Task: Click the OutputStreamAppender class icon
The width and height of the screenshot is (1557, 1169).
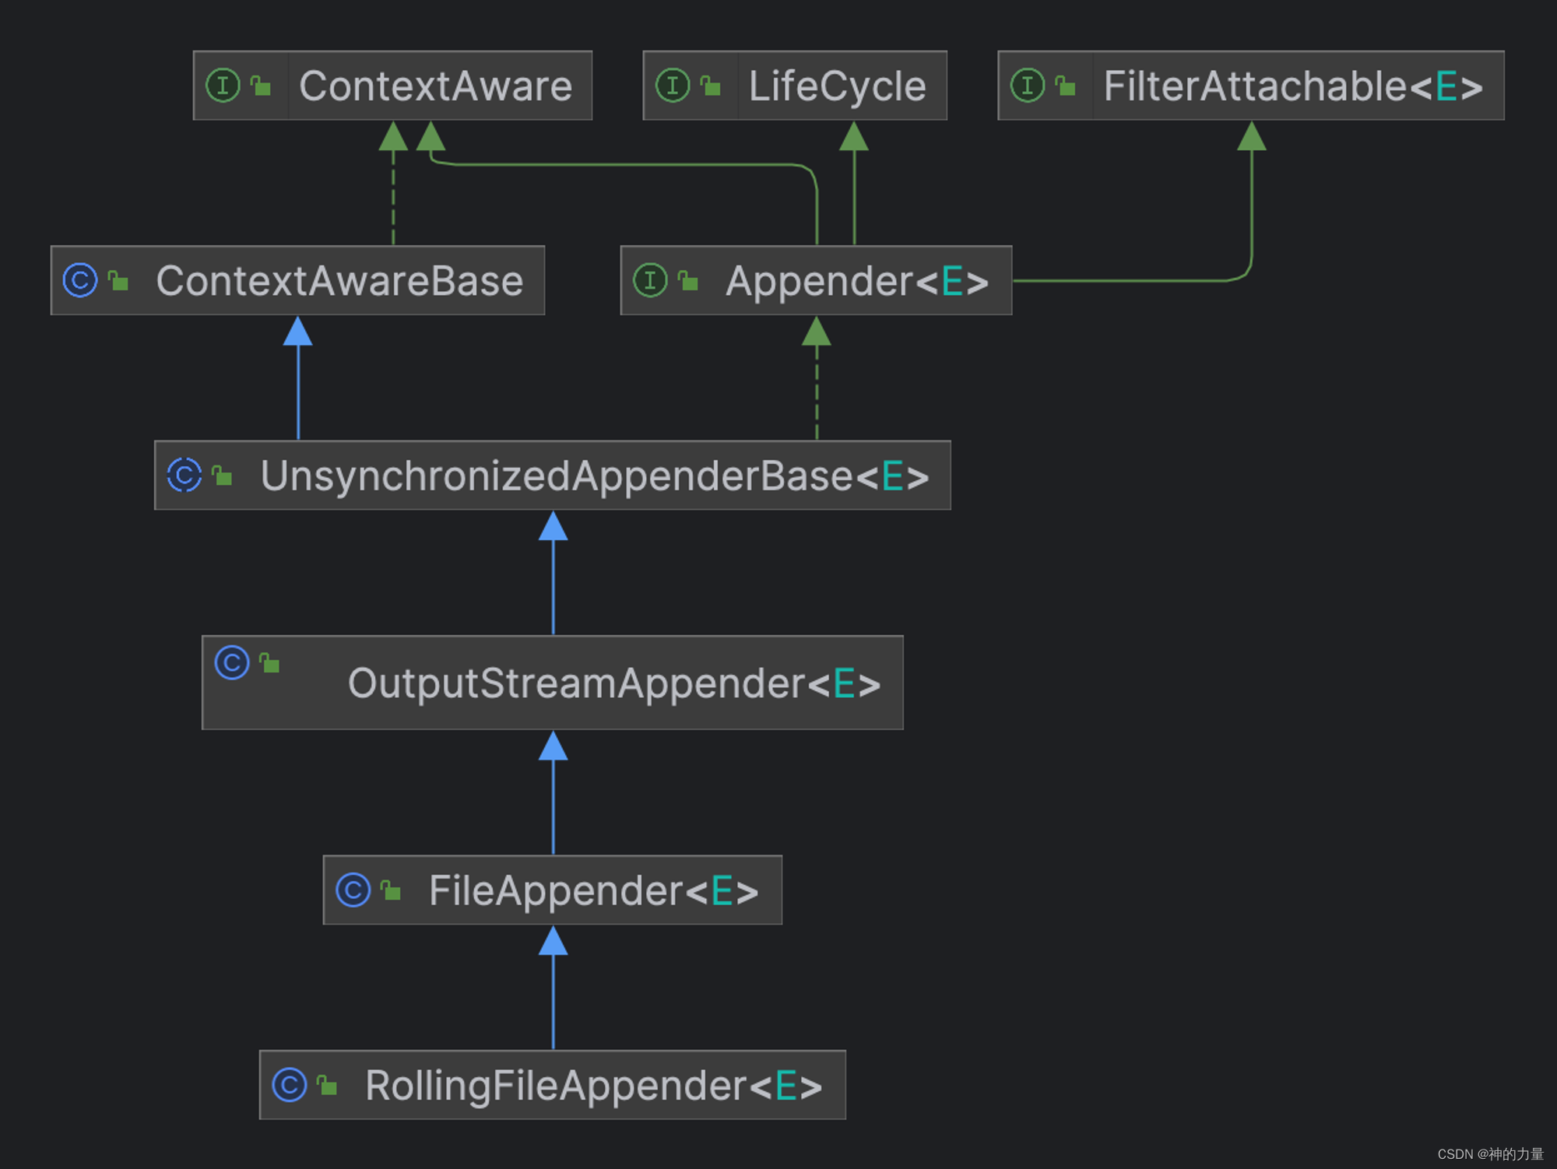Action: [232, 663]
